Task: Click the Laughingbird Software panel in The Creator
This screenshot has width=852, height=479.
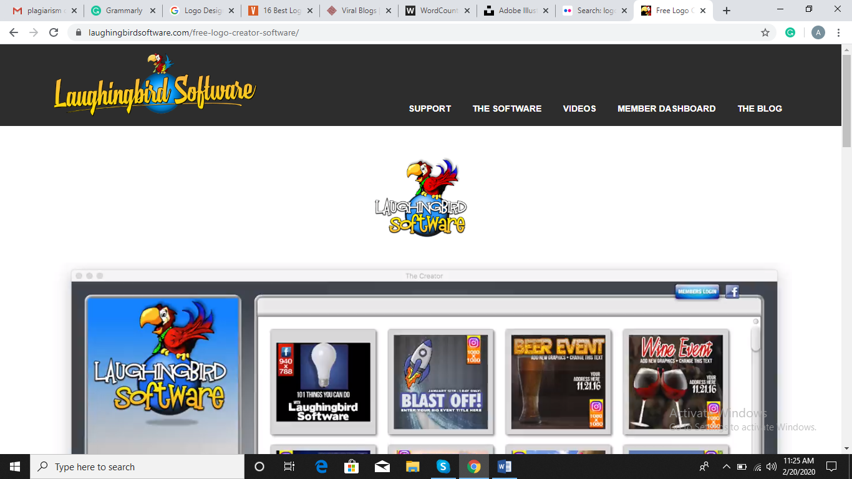Action: (163, 374)
